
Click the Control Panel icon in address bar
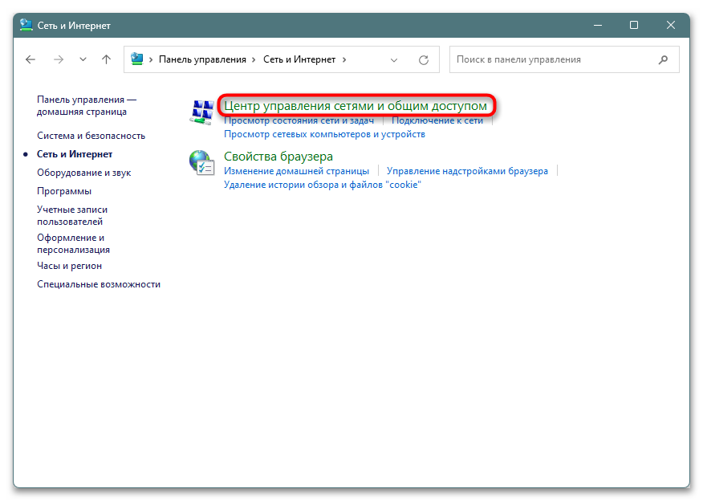pyautogui.click(x=136, y=59)
